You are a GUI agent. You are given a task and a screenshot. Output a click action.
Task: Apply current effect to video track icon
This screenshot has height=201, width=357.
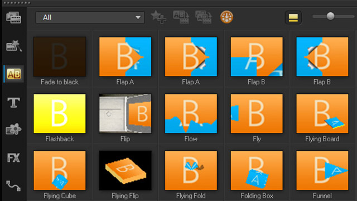point(181,17)
